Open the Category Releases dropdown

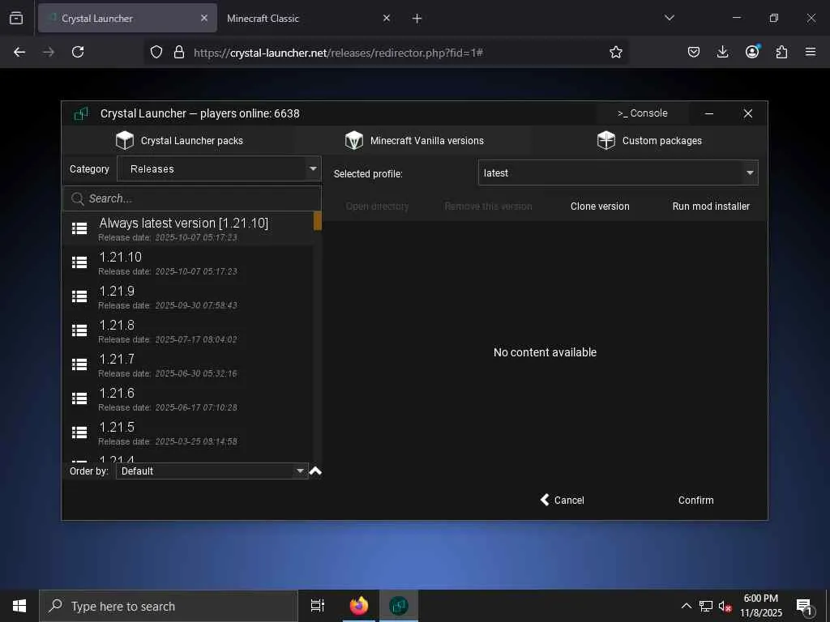click(x=219, y=168)
